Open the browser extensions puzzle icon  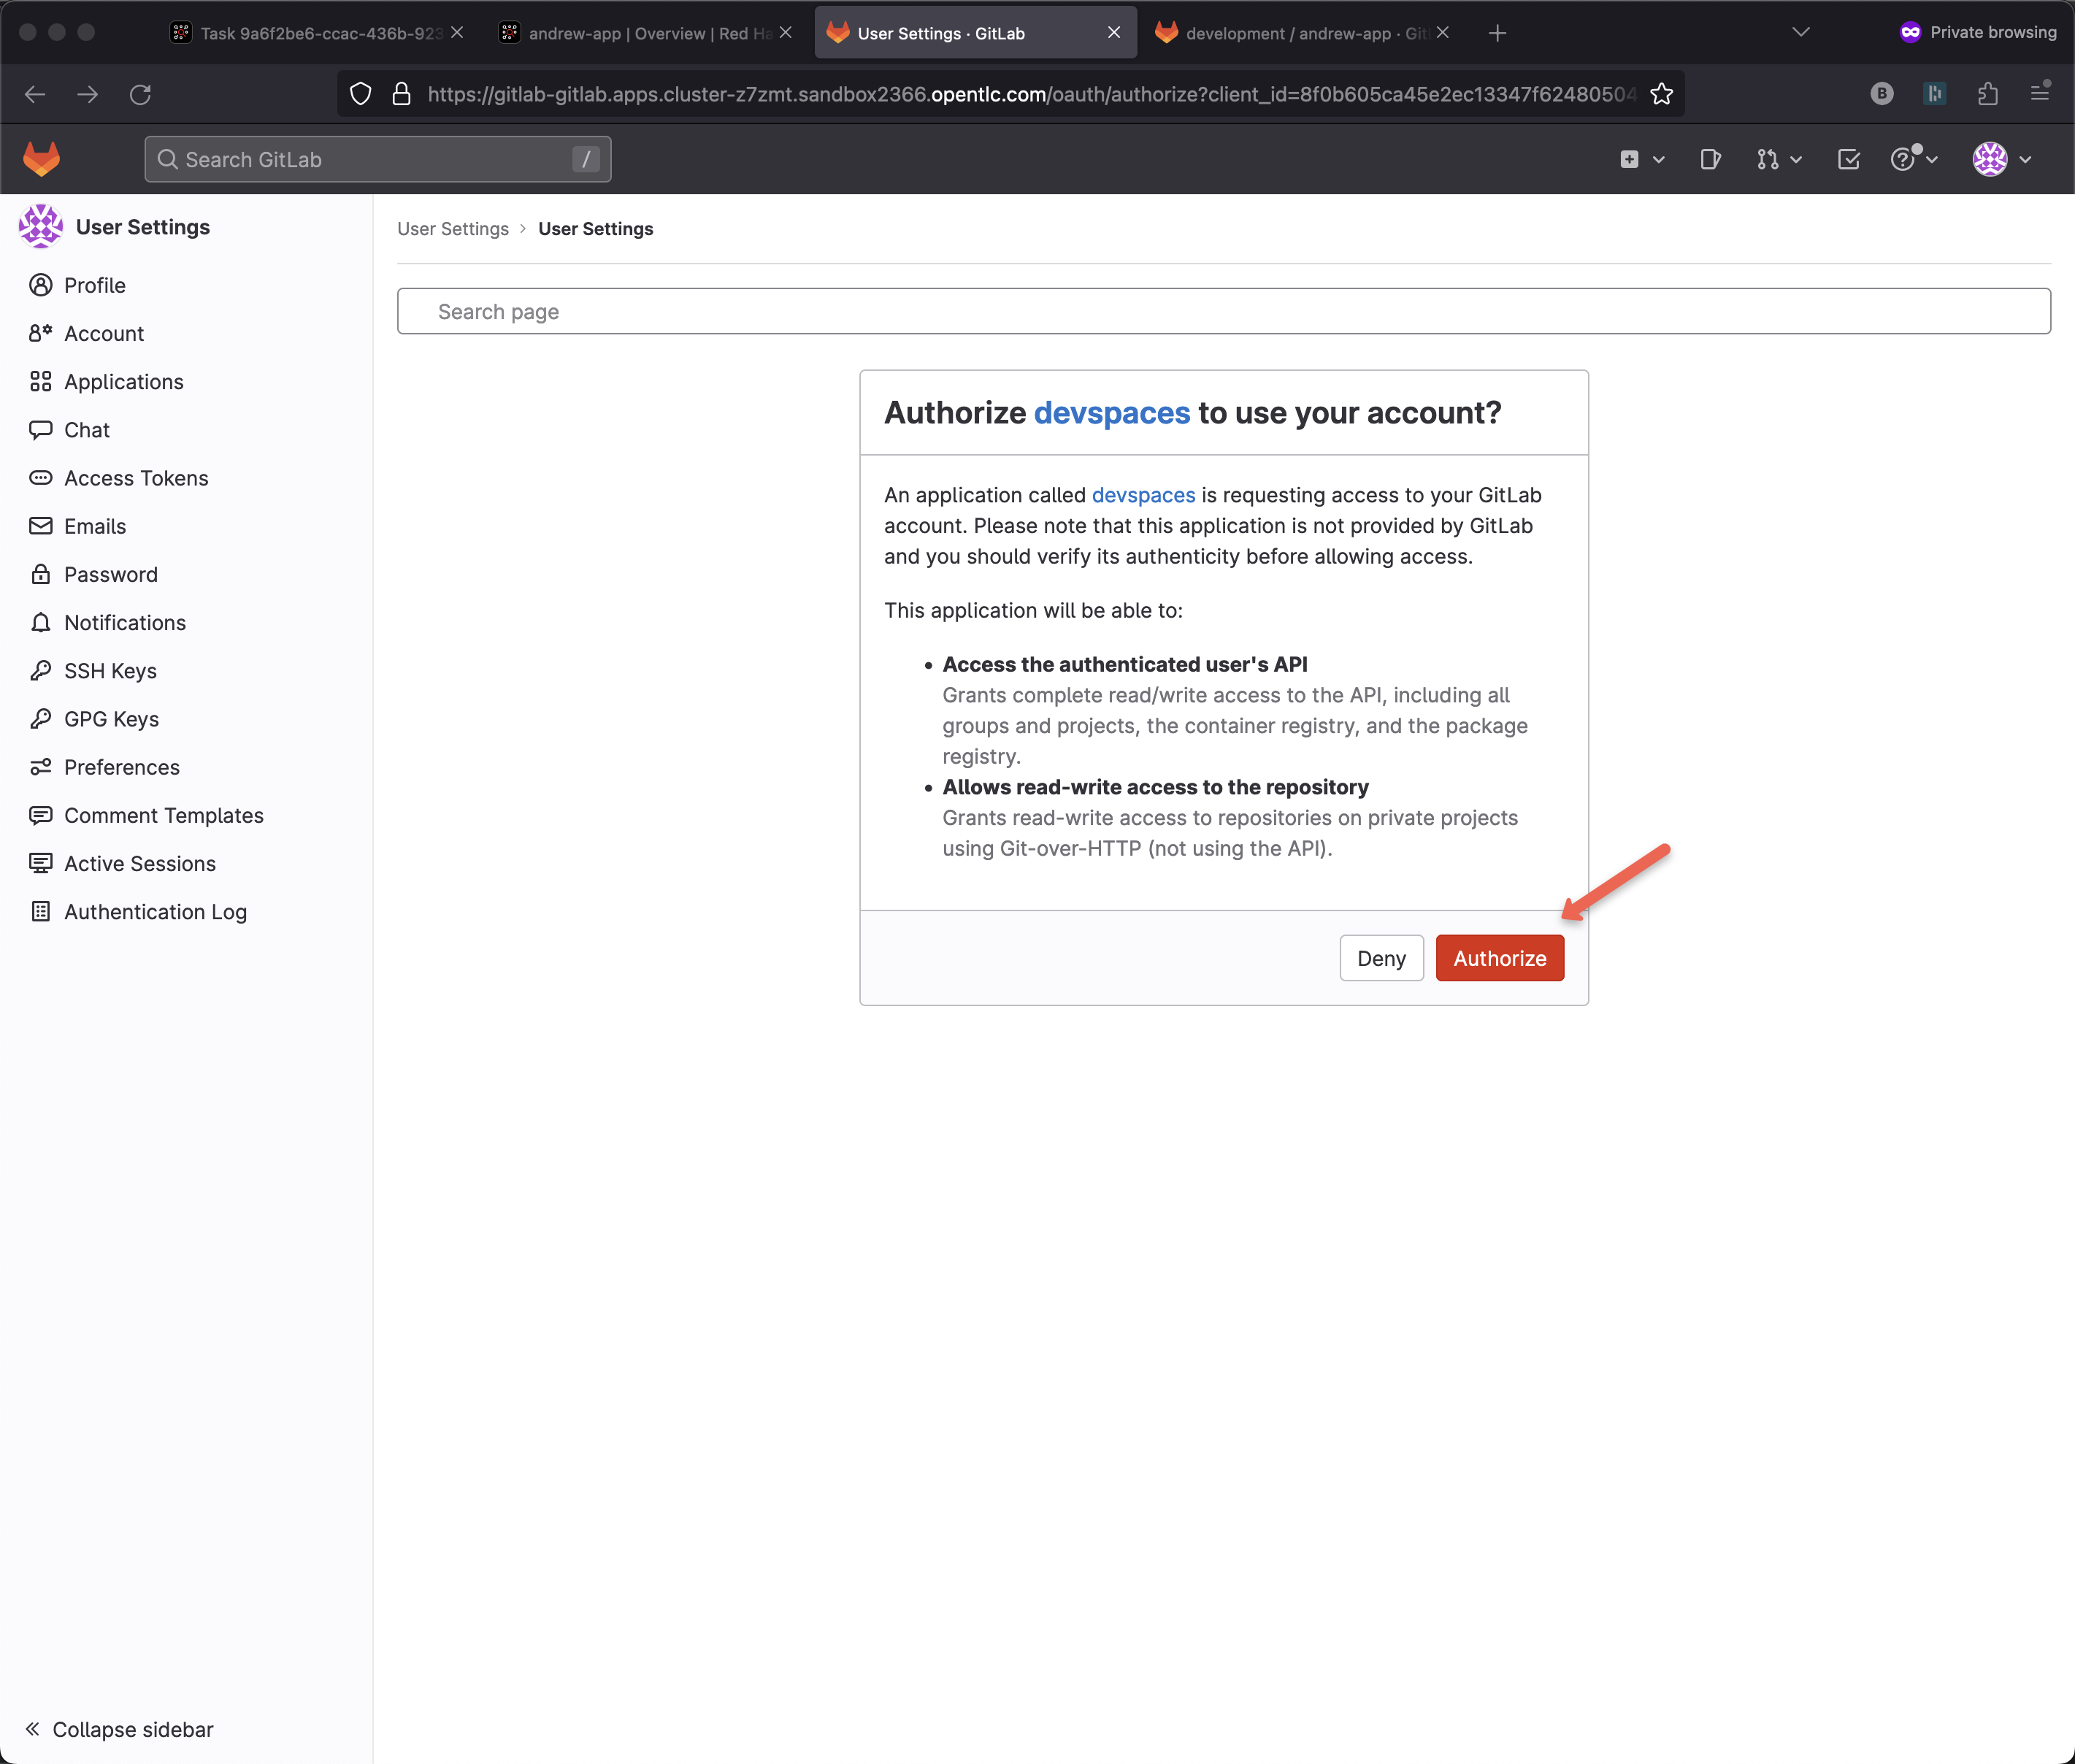(1987, 94)
